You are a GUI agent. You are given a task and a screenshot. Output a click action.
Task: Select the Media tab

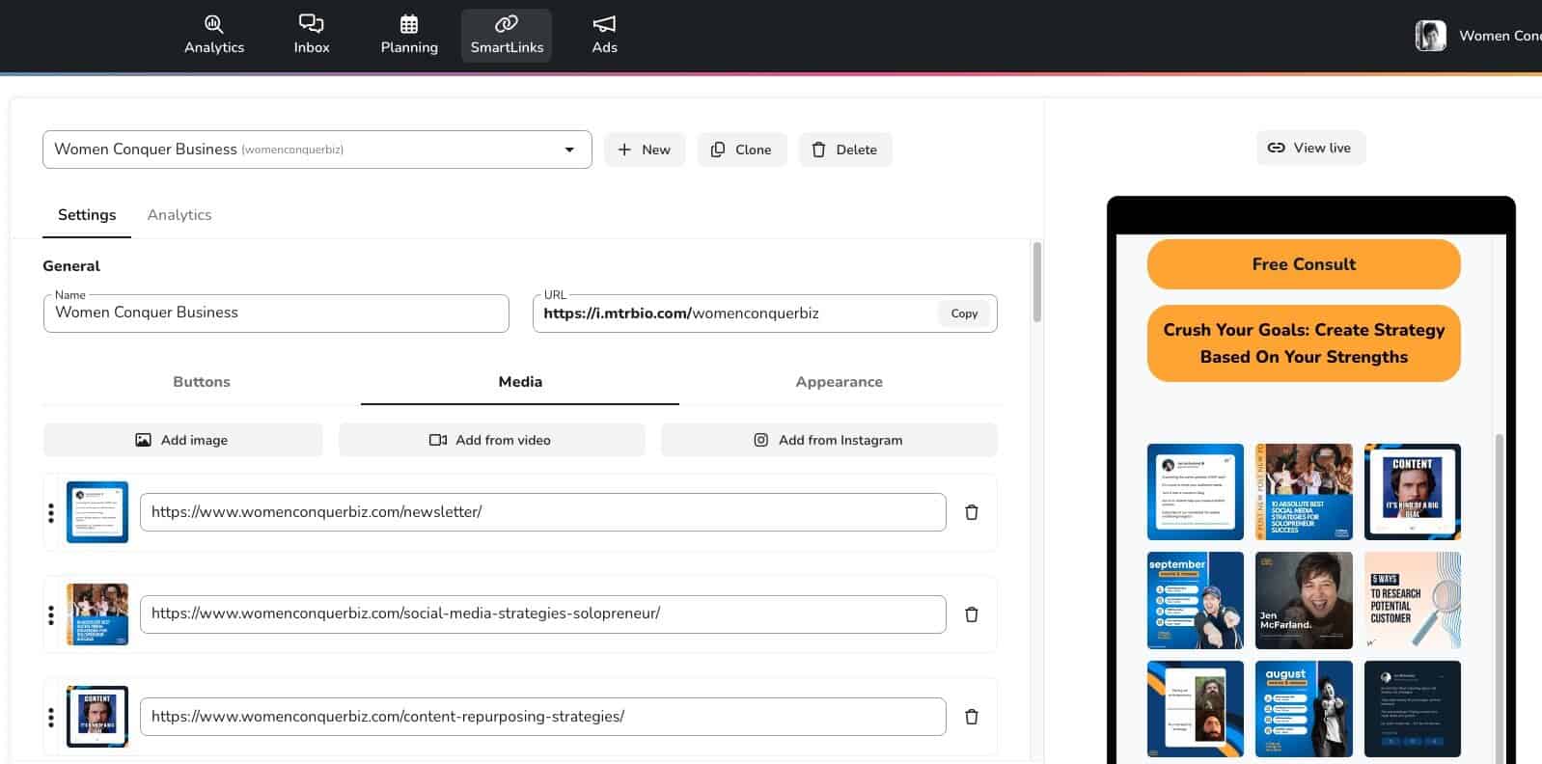tap(520, 382)
